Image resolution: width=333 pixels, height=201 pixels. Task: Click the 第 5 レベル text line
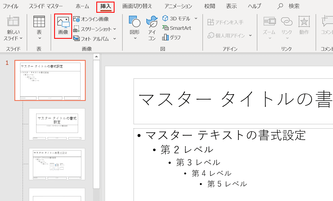pos(227,184)
